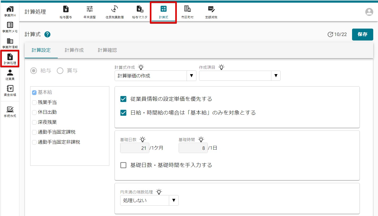378x216 pixels.
Task: Open the 計算式作成 dropdown arrow
Action: click(x=191, y=76)
